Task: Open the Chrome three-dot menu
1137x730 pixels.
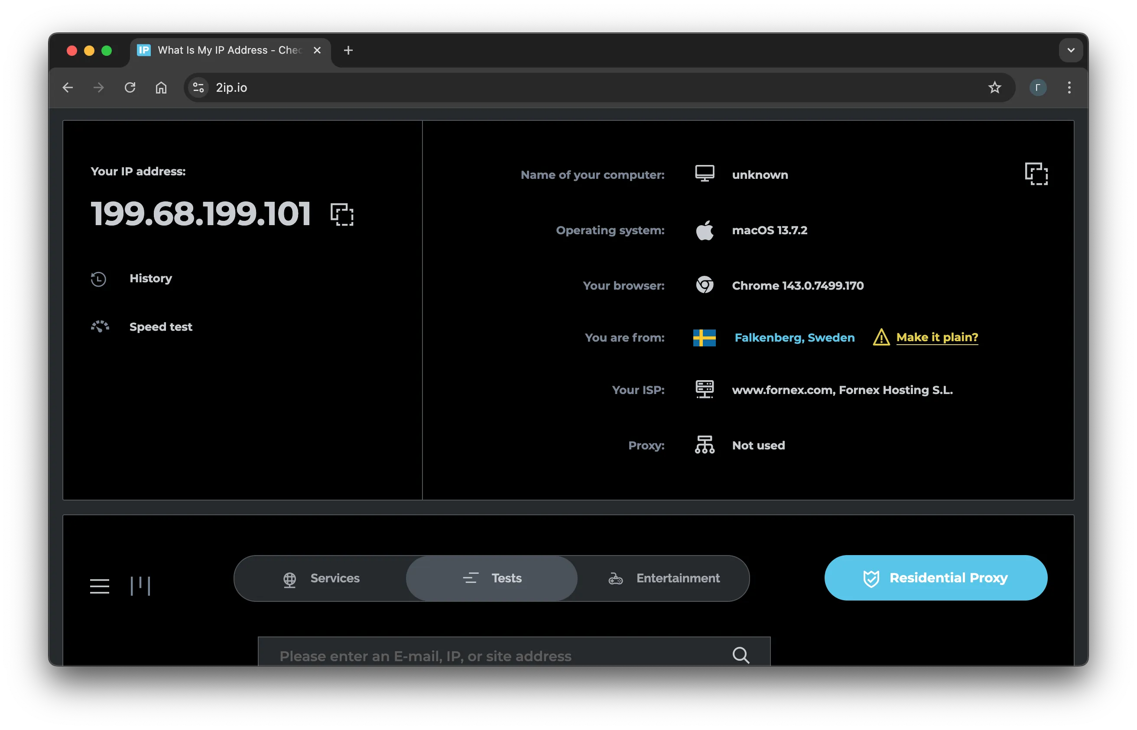Action: [1069, 88]
